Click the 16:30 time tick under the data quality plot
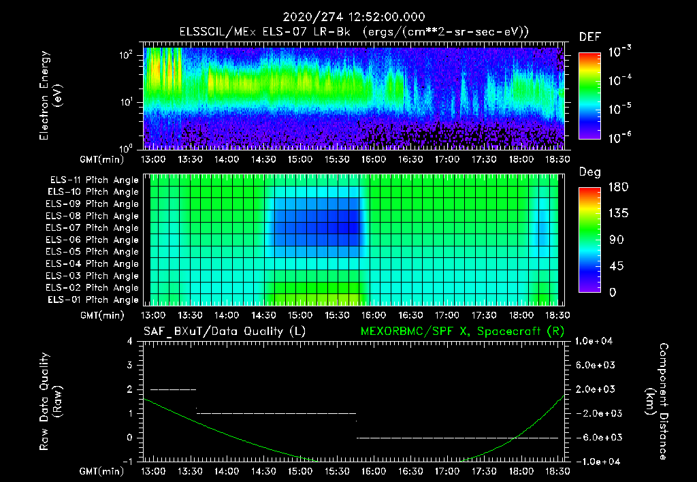697x482 pixels. (410, 471)
